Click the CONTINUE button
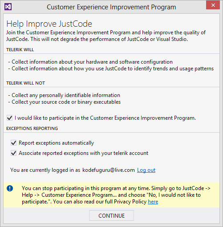The width and height of the screenshot is (223, 227). coord(111,215)
